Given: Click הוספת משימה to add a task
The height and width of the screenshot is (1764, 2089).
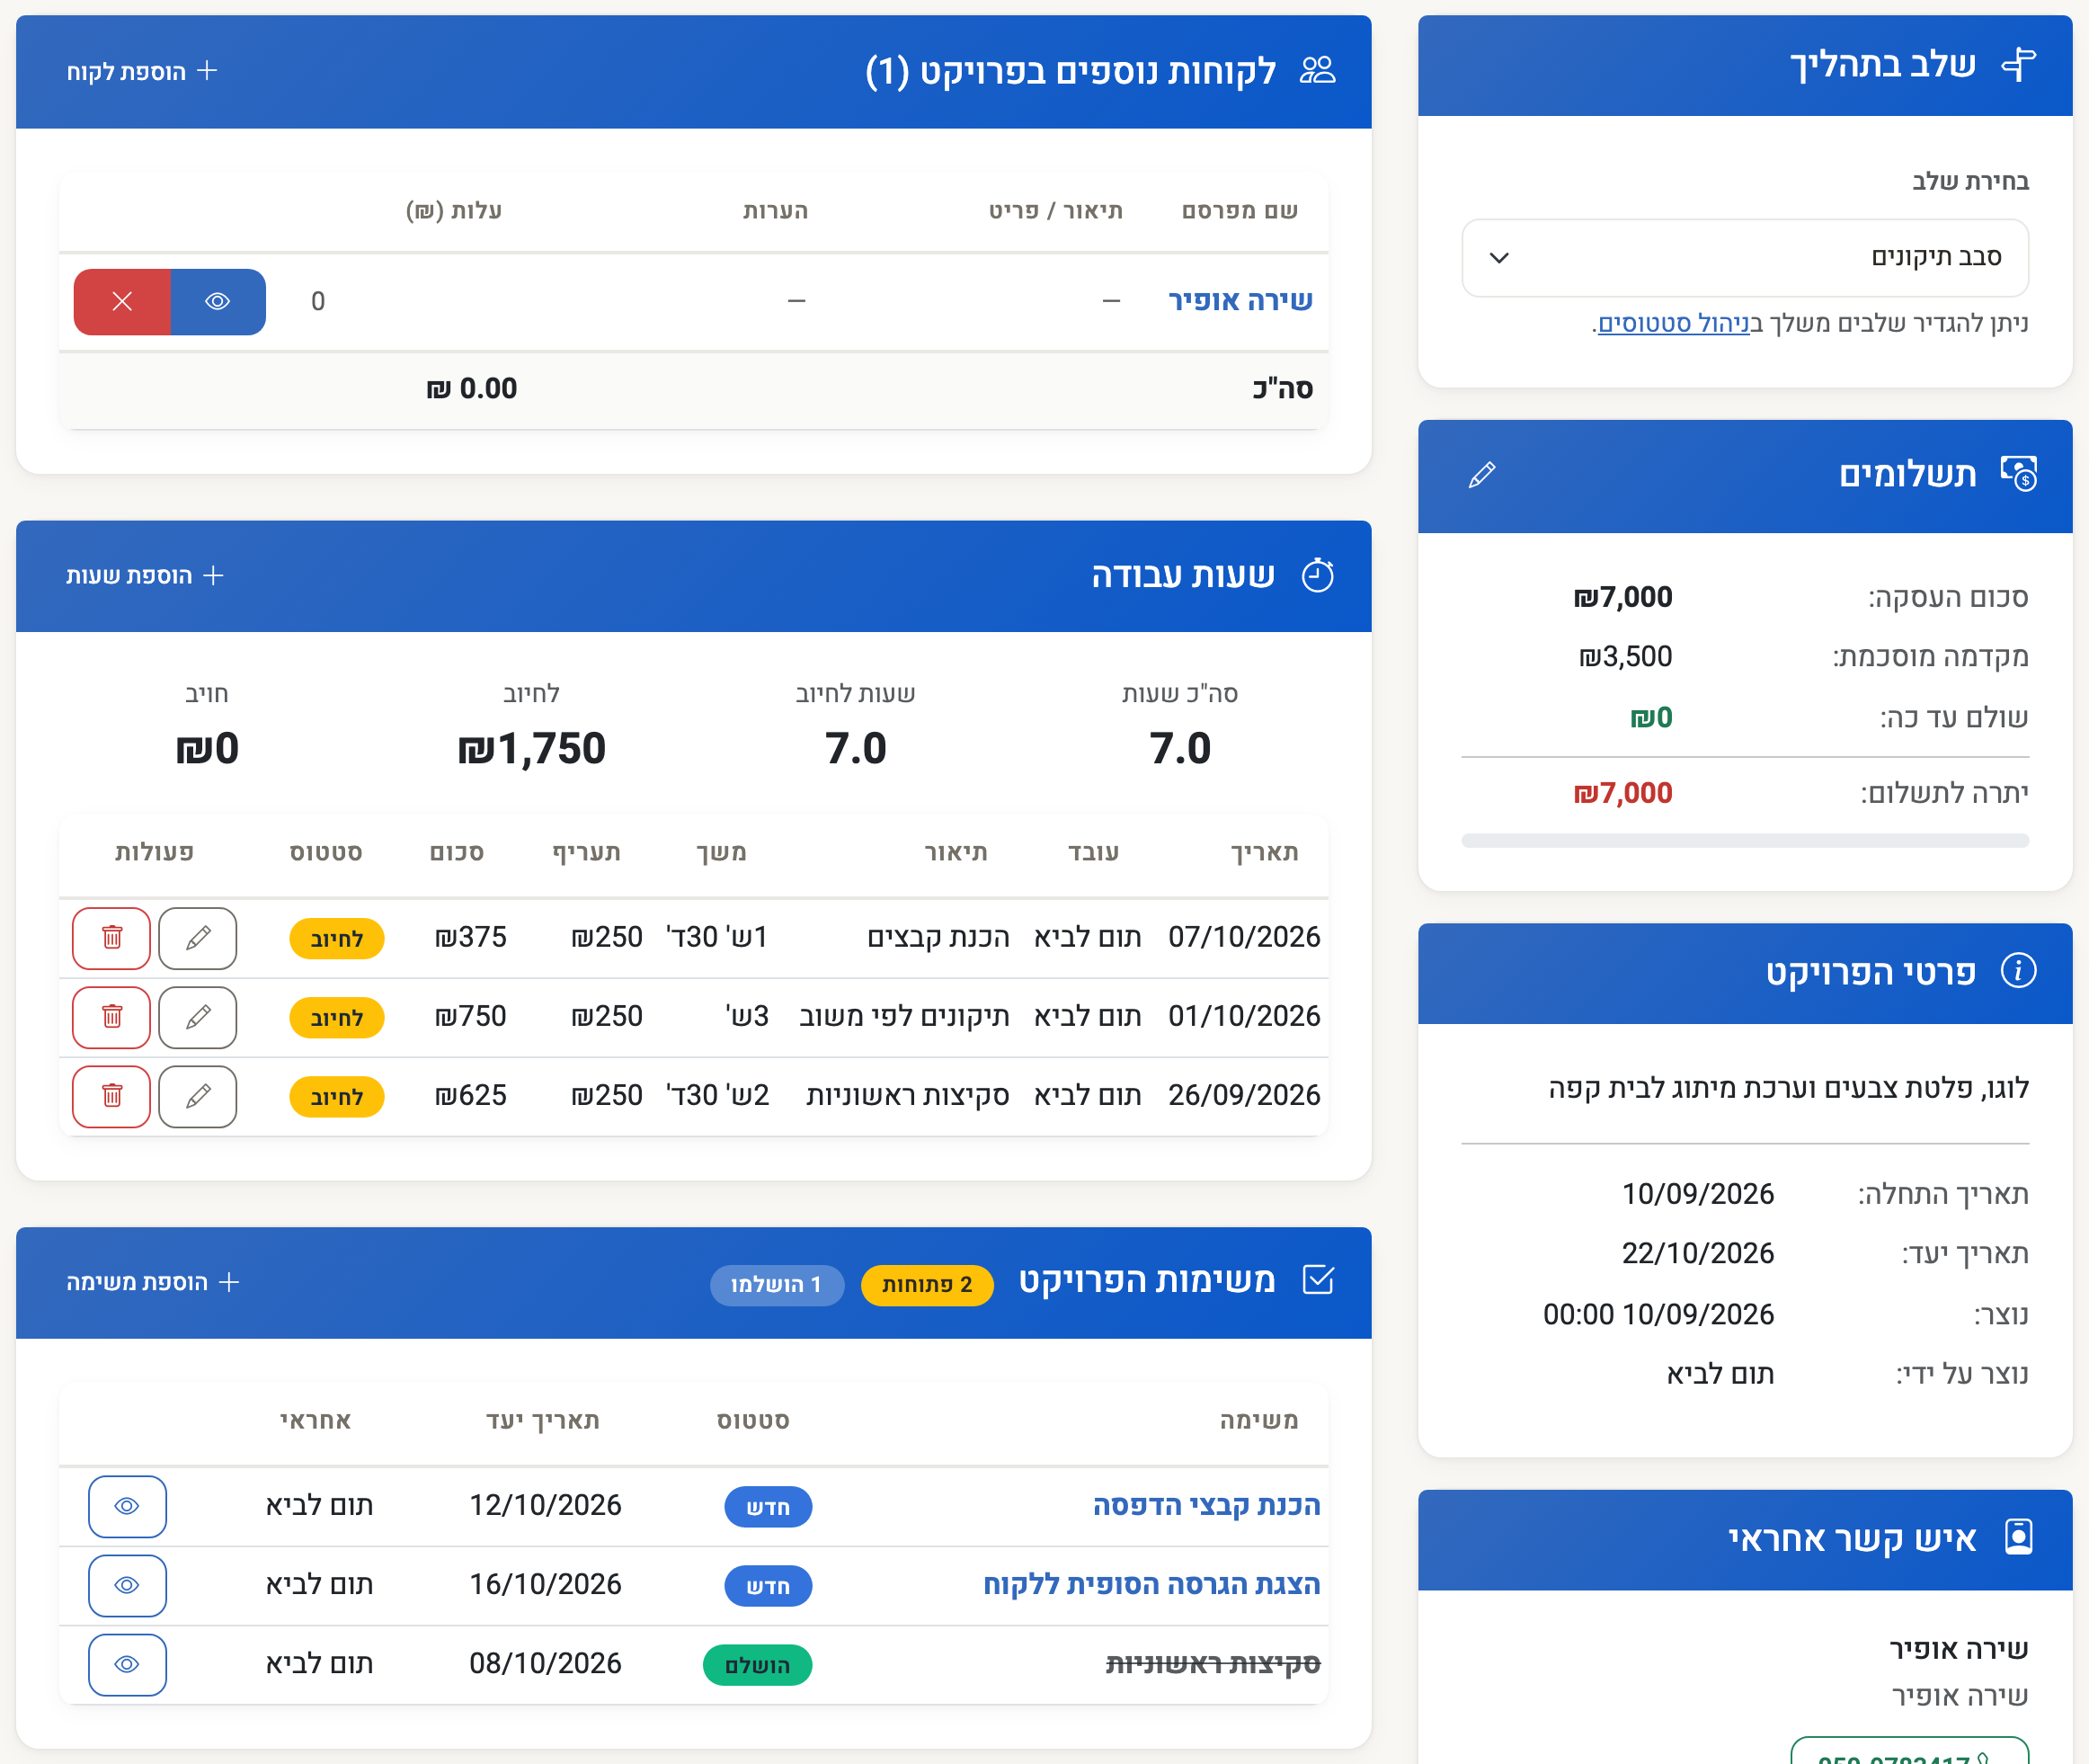Looking at the screenshot, I should tap(153, 1282).
